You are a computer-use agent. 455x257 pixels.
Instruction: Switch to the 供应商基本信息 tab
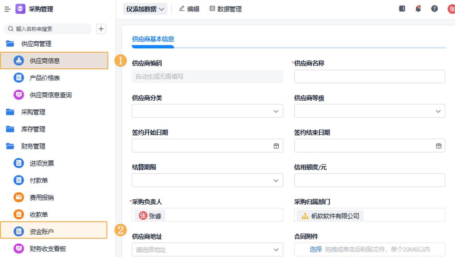pos(153,39)
